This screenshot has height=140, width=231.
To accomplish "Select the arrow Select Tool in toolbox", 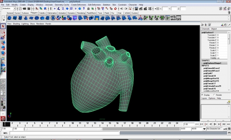I will coord(3,26).
